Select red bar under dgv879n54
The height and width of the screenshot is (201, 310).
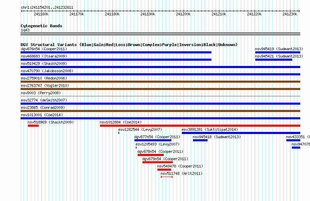click(157, 162)
